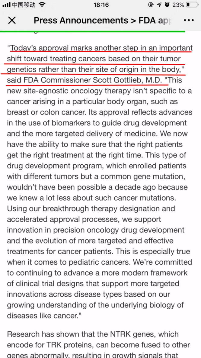This screenshot has width=201, height=358.
Task: Tap the alarm clock status icon
Action: point(167,5)
